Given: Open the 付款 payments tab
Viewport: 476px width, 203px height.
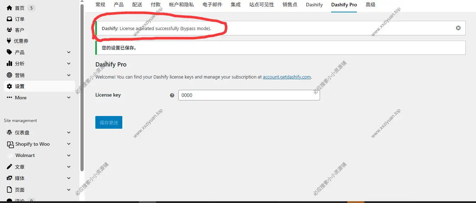Looking at the screenshot, I should (x=156, y=5).
